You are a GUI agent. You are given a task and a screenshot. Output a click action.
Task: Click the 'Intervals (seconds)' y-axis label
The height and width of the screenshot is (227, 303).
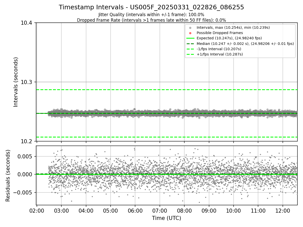pyautogui.click(x=16, y=82)
